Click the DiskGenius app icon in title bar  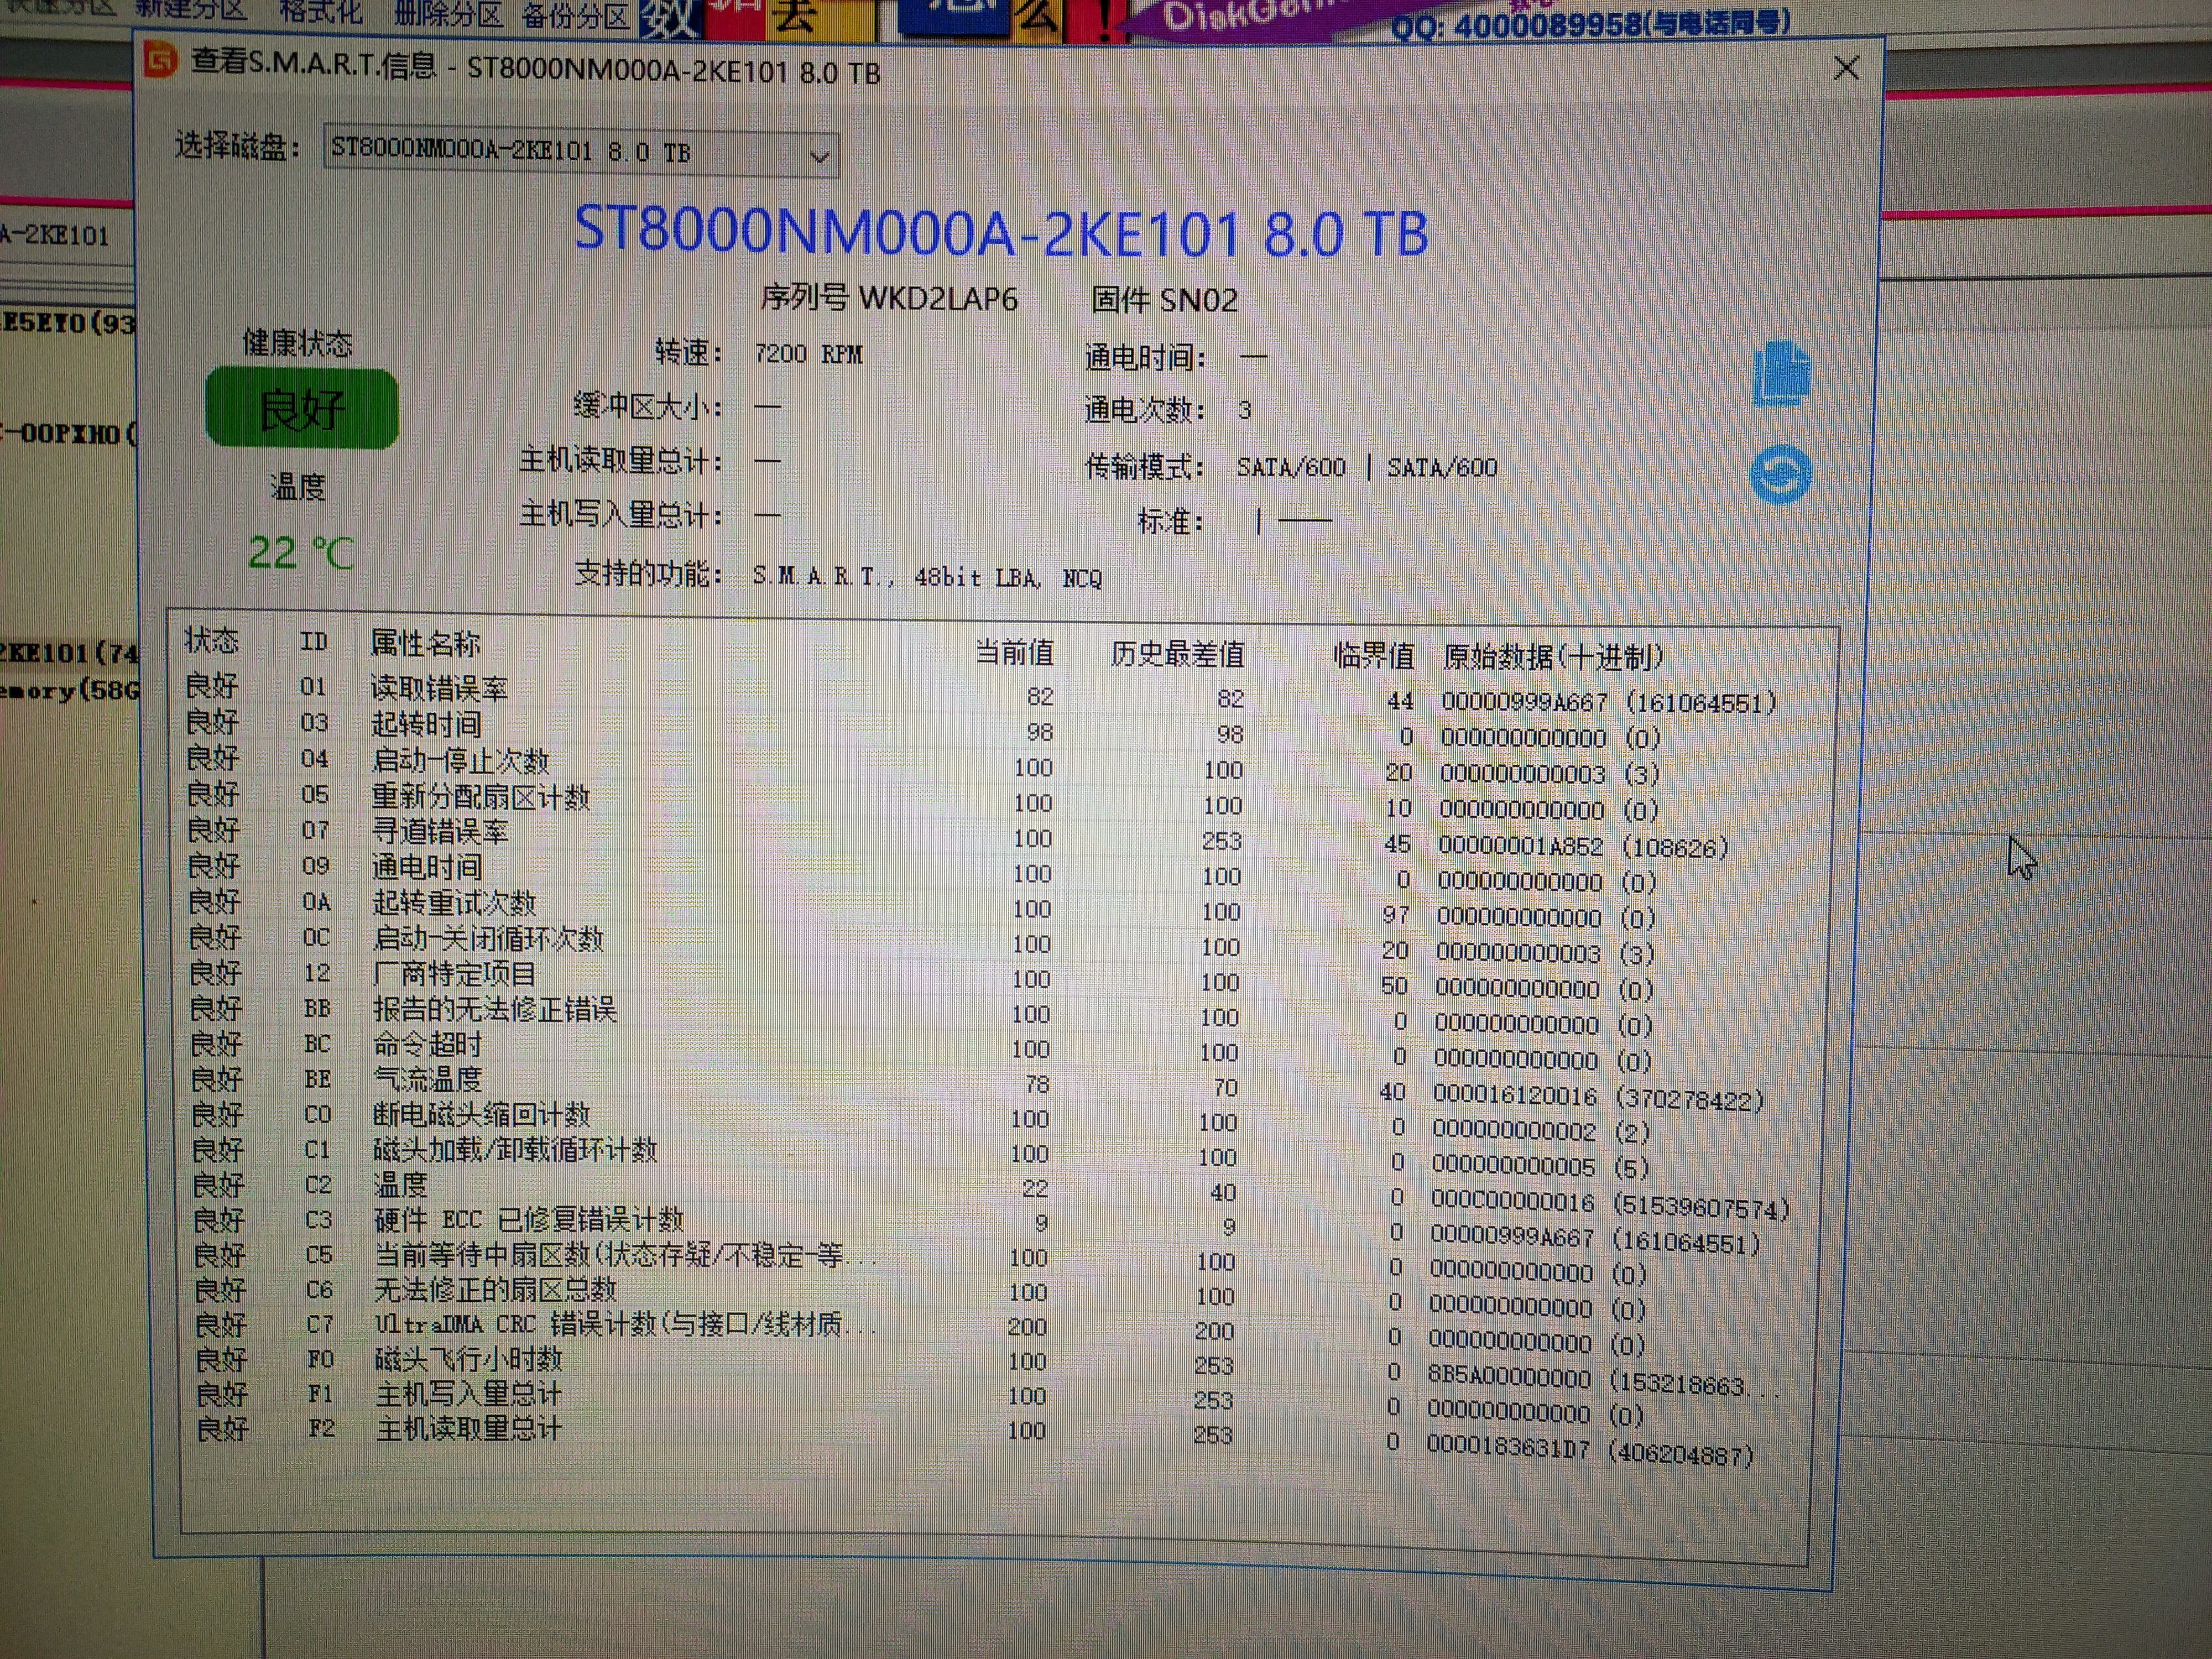click(x=161, y=60)
